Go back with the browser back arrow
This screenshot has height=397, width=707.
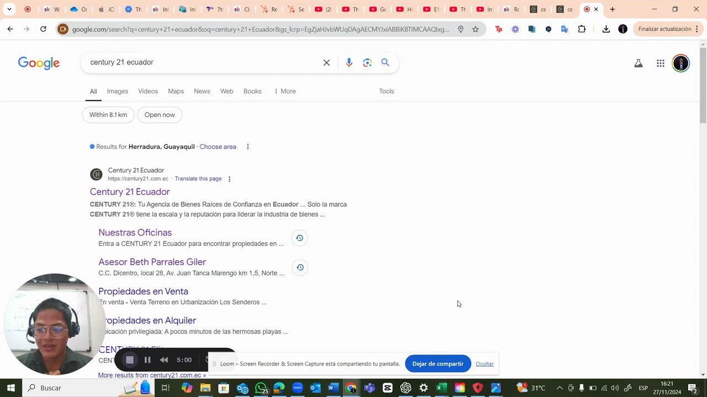point(10,29)
